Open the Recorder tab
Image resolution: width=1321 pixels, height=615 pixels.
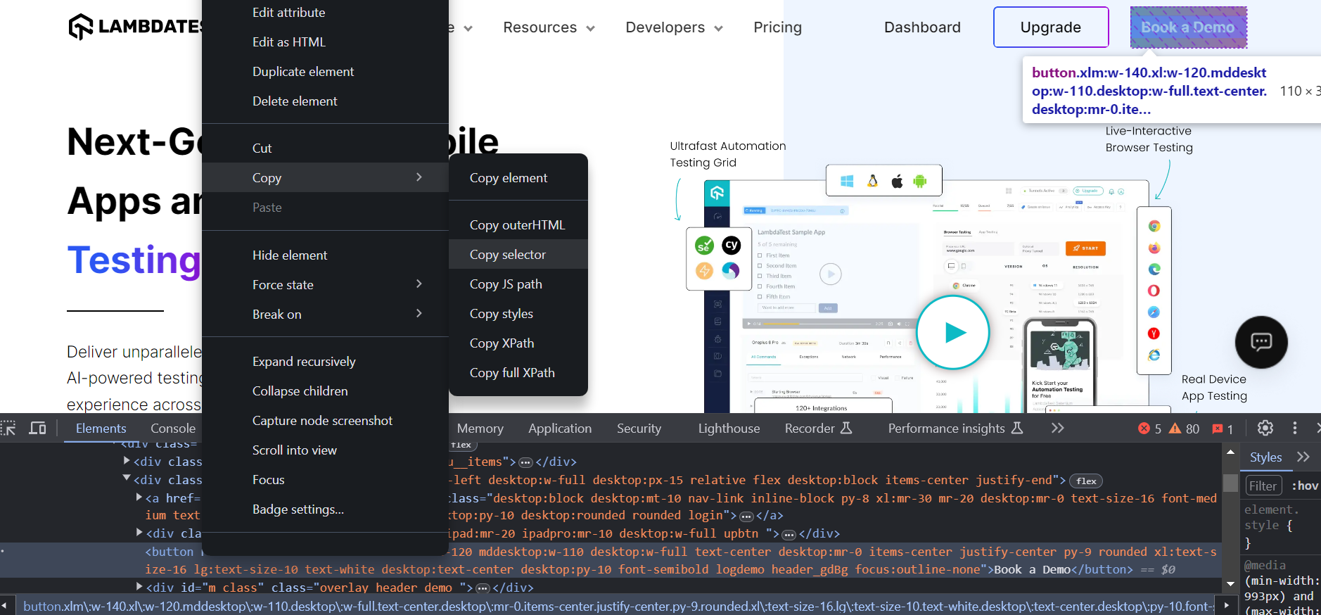(818, 428)
